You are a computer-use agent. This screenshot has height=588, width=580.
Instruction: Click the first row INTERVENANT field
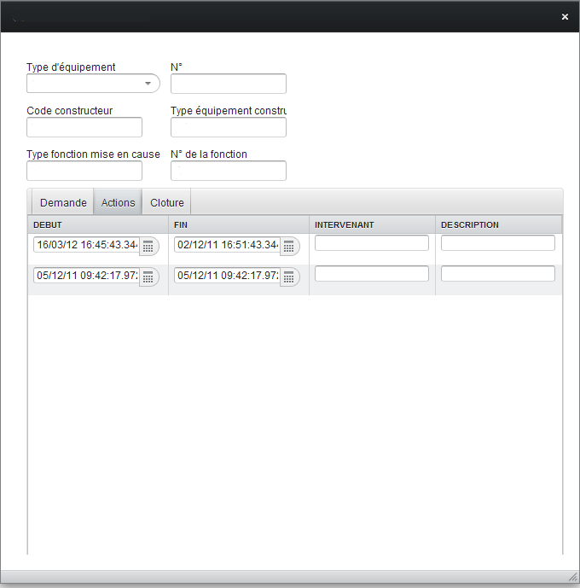coord(372,243)
